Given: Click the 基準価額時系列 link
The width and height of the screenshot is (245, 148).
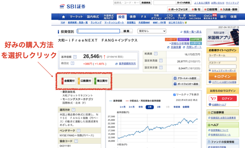Looking at the screenshot, I should 127,64.
